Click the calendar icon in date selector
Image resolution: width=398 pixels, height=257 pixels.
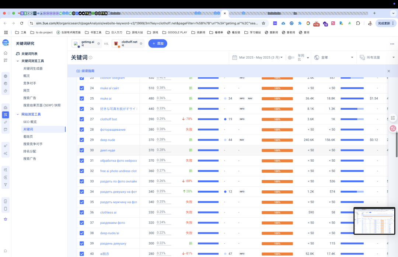click(x=234, y=57)
